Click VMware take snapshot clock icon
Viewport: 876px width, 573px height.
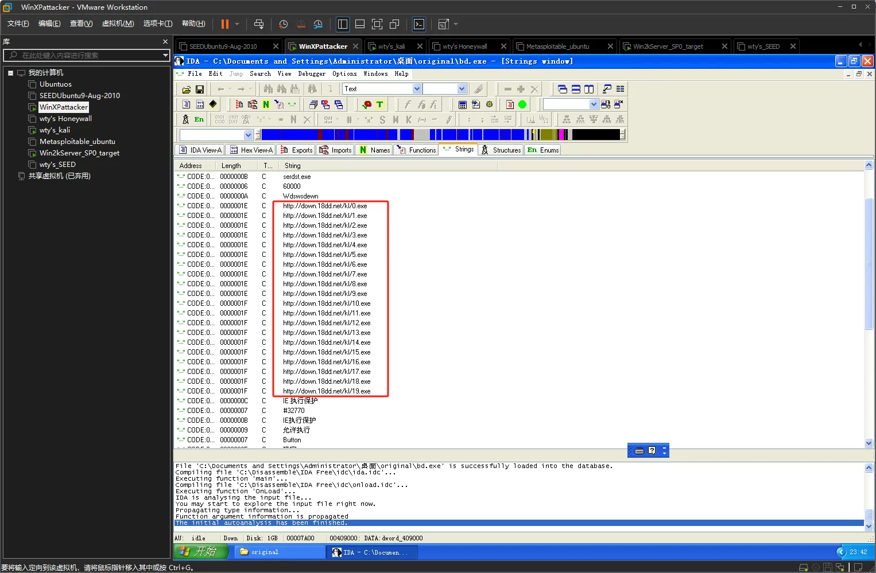click(x=283, y=24)
